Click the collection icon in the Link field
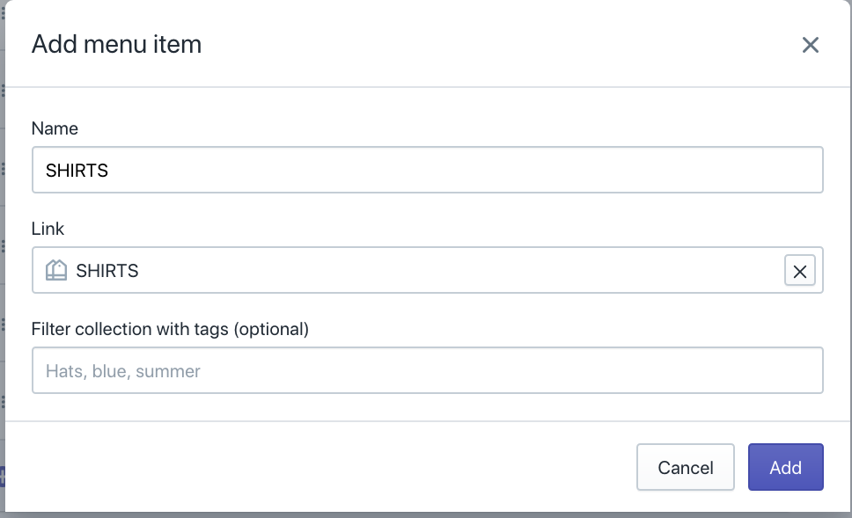This screenshot has width=852, height=518. tap(56, 270)
